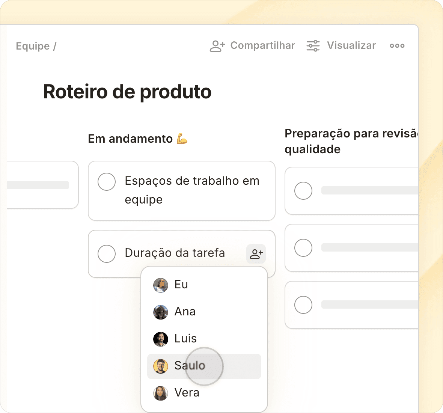Open the Espaços de trabalho em equipe card

192,190
